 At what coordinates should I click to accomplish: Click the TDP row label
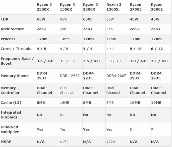coord(4,19)
